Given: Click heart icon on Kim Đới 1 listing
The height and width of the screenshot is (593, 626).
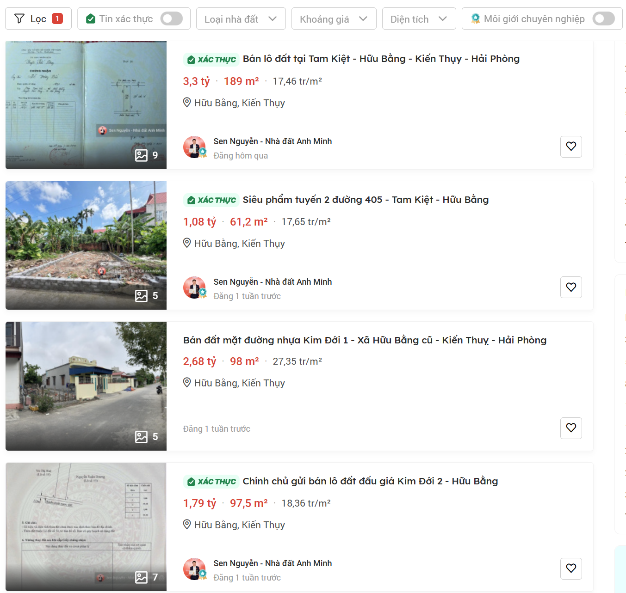Looking at the screenshot, I should [571, 428].
